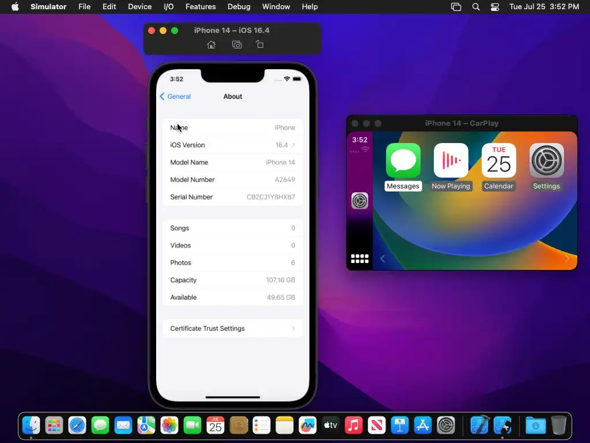Open Launchpad from the Dock
This screenshot has height=443, width=590.
(x=54, y=426)
